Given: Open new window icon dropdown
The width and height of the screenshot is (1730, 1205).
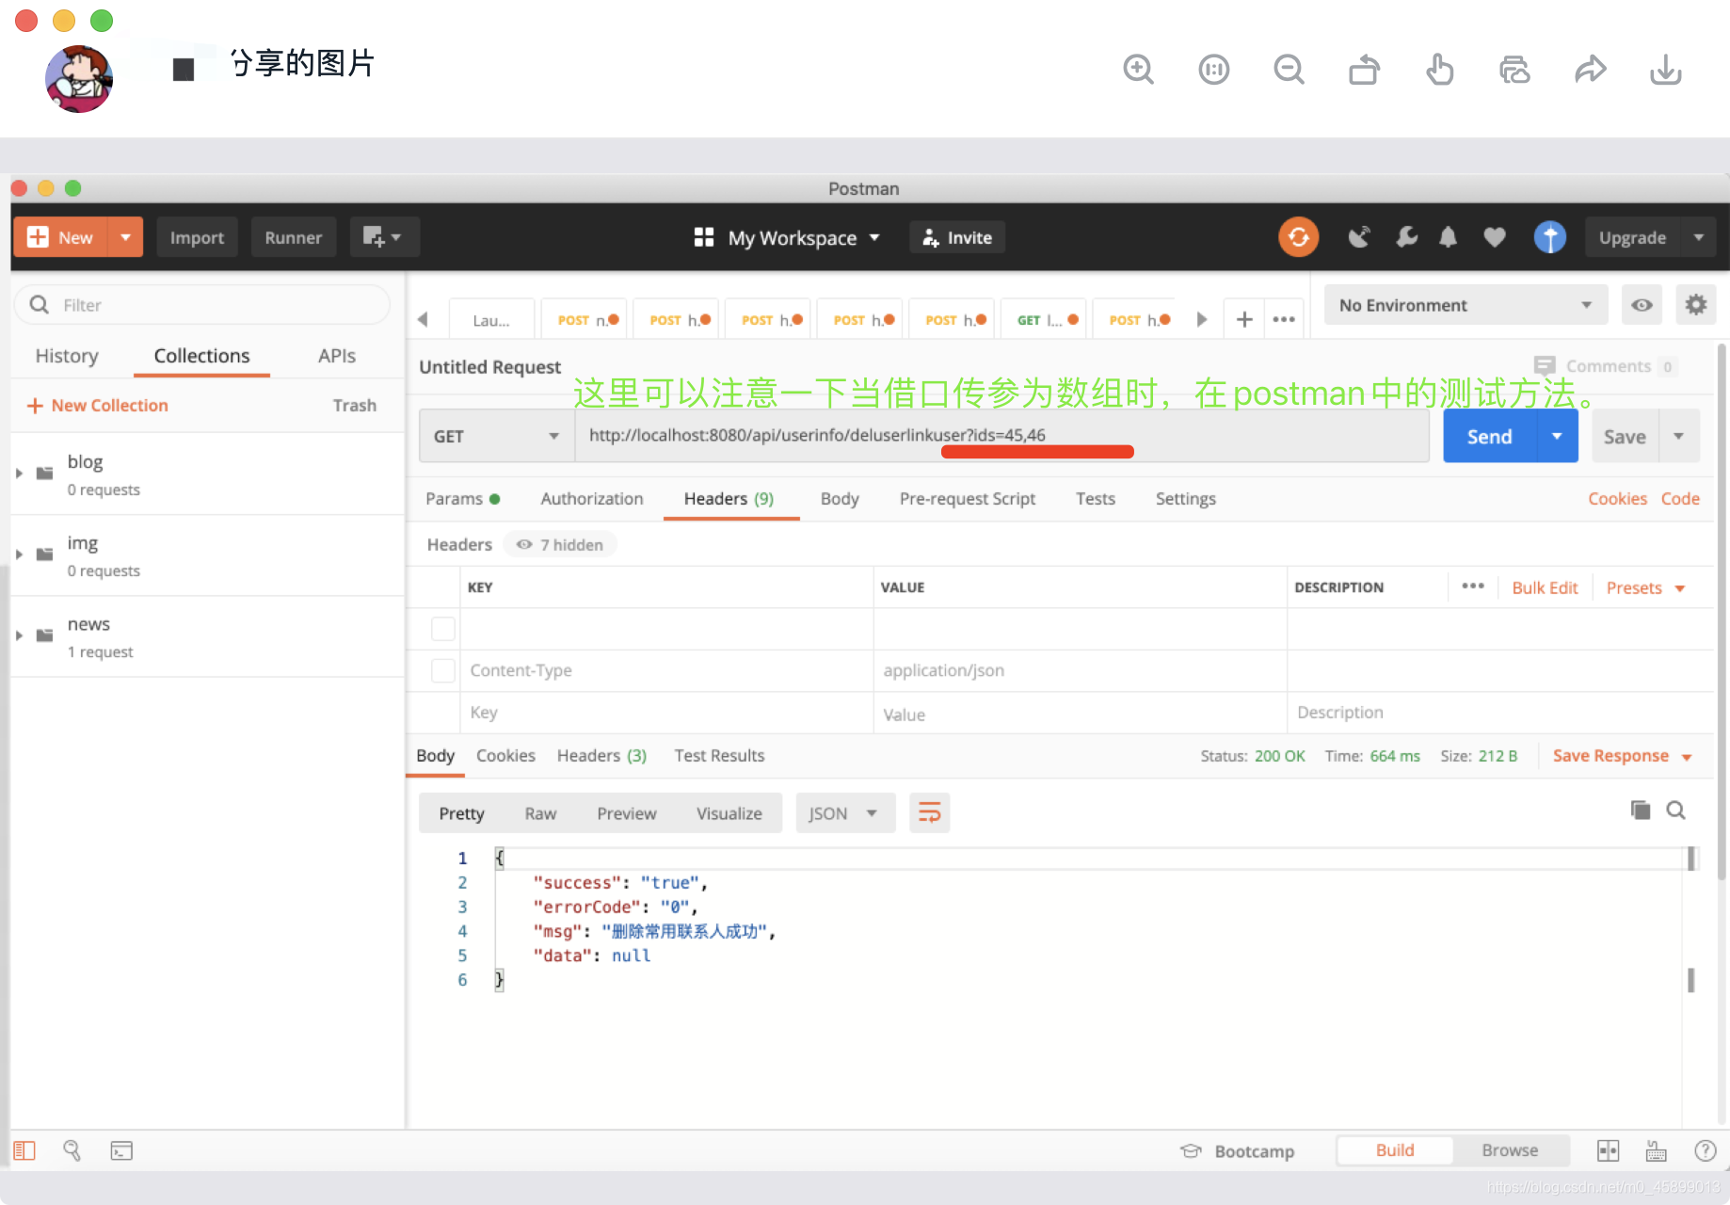Looking at the screenshot, I should tap(384, 237).
